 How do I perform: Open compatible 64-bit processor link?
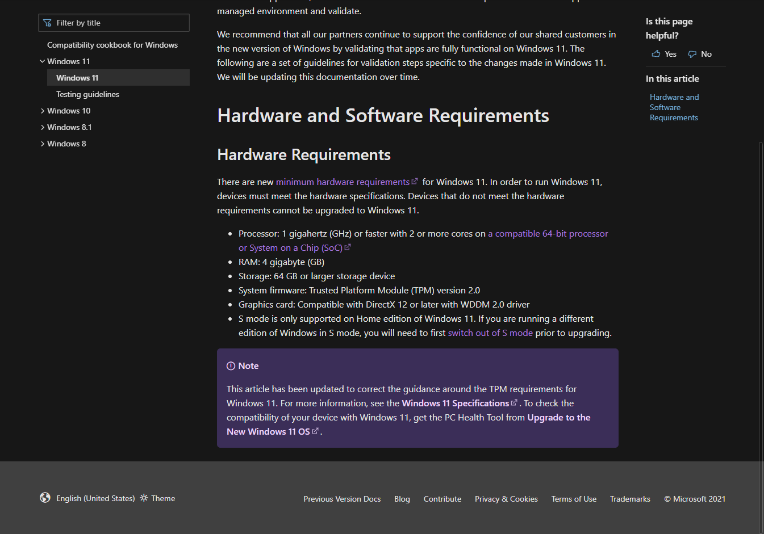click(x=548, y=233)
